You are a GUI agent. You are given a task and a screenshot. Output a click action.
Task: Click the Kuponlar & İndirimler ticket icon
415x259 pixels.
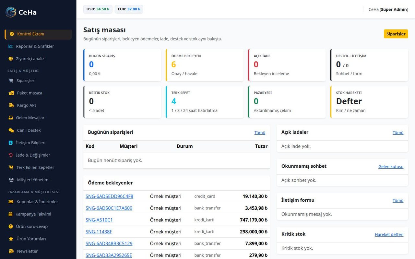[x=11, y=202]
